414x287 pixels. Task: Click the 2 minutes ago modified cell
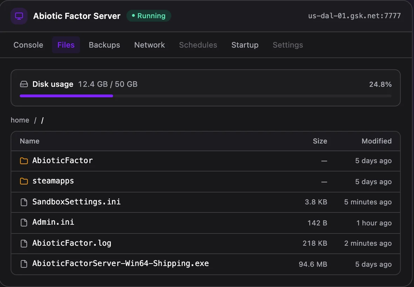368,243
